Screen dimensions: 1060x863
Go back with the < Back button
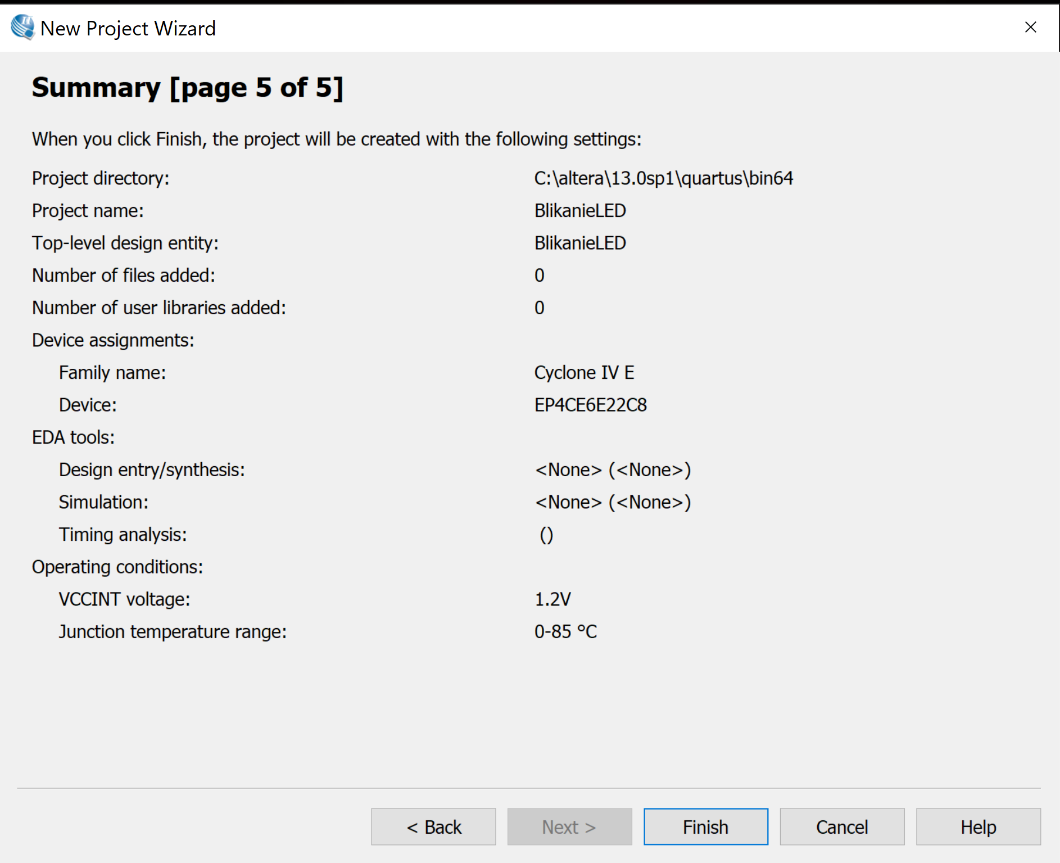point(433,826)
